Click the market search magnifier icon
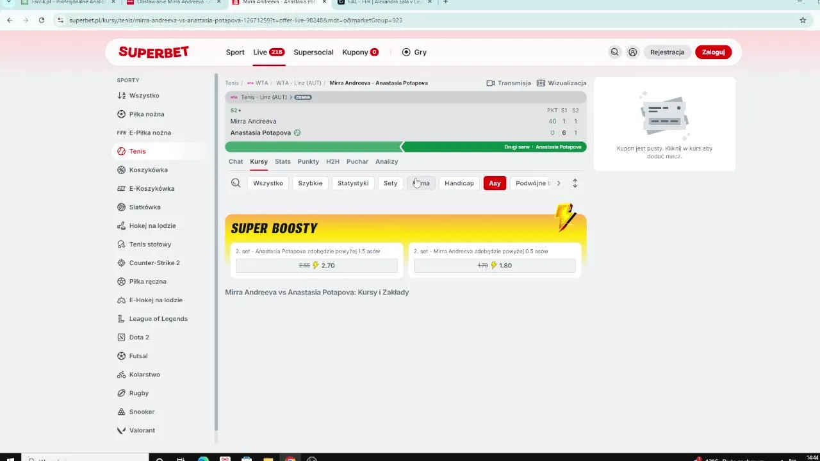This screenshot has width=820, height=461. (236, 183)
